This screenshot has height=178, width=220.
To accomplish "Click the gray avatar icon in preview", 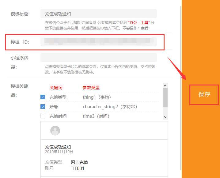I will pyautogui.click(x=55, y=131).
